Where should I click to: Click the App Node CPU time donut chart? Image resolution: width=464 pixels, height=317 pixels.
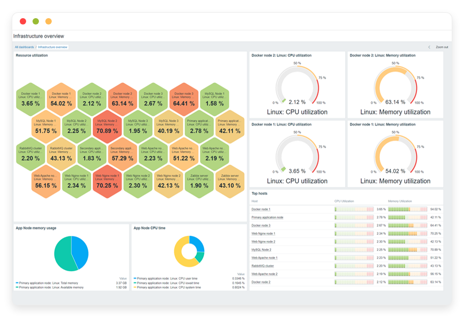pyautogui.click(x=189, y=251)
